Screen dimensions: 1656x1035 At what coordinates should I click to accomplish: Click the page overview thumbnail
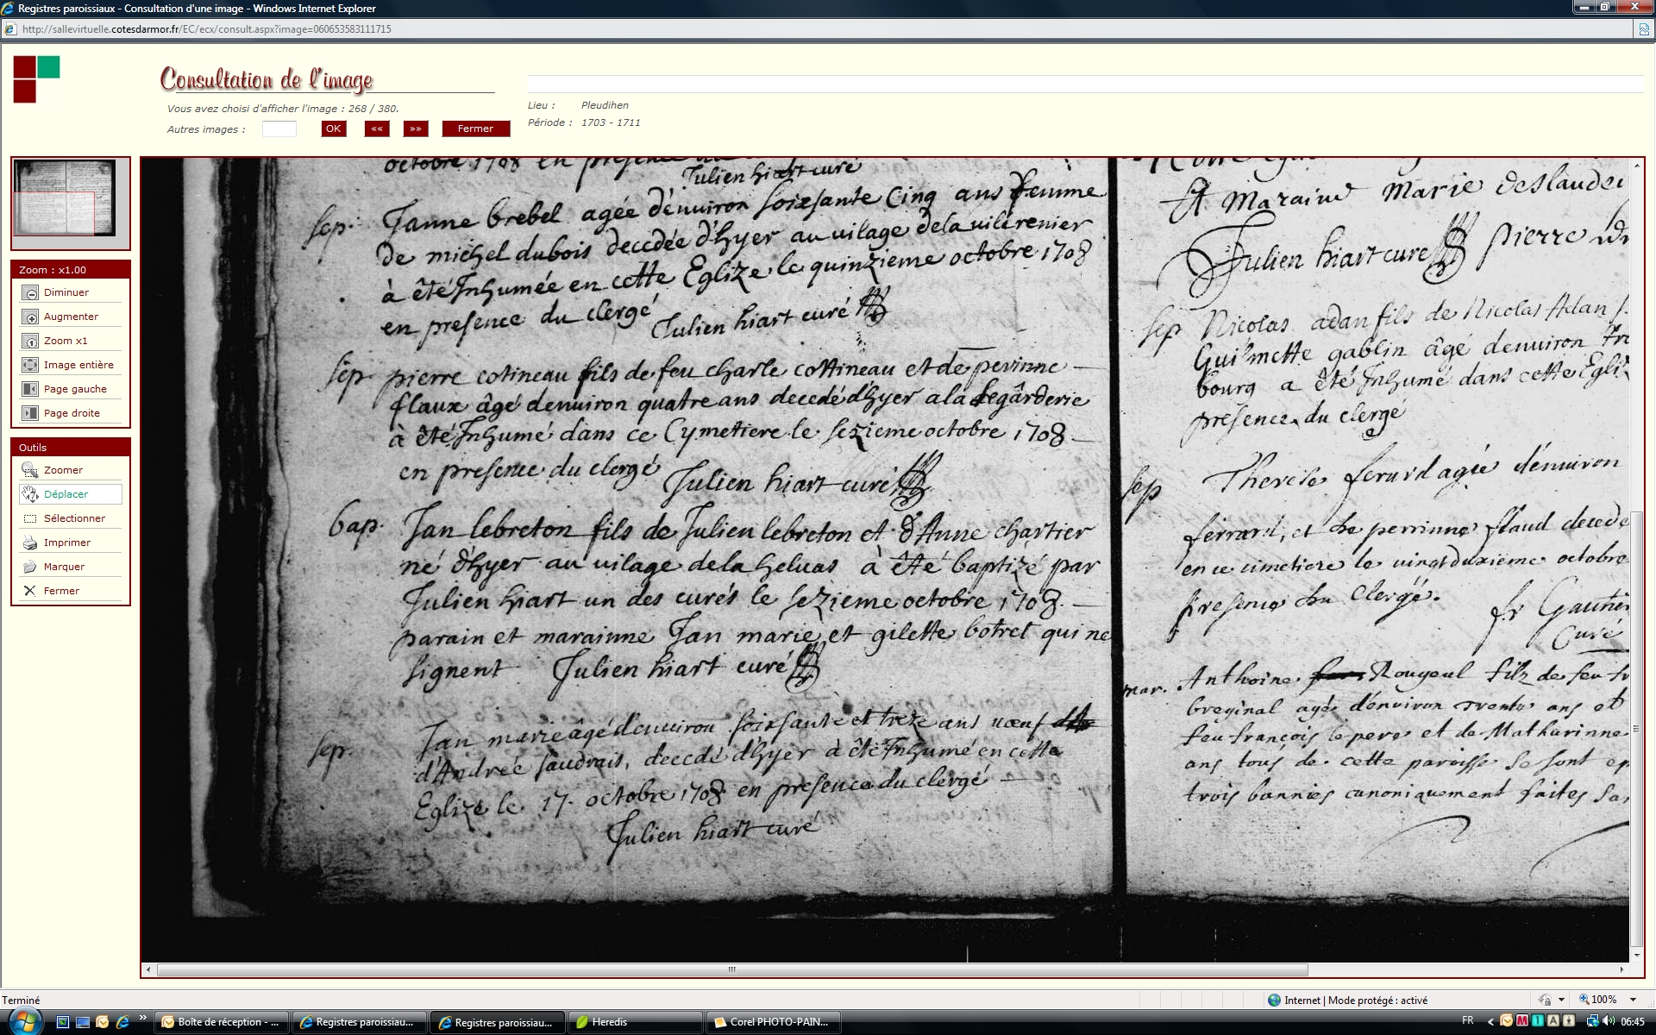66,198
